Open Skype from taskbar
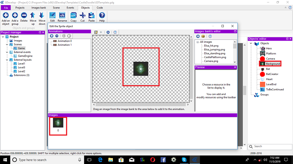 coord(184,160)
